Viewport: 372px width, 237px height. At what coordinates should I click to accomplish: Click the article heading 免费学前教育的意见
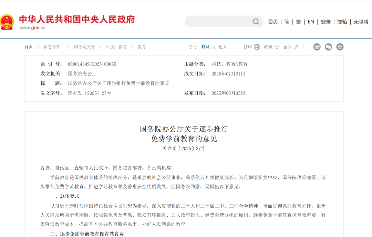click(x=184, y=139)
